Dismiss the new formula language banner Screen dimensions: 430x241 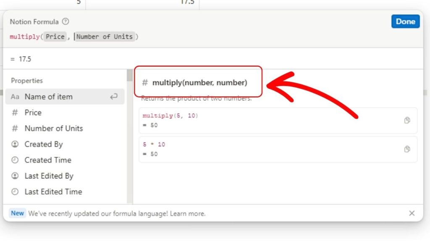click(x=412, y=213)
